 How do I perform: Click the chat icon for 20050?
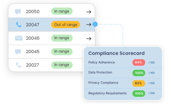[18, 12]
